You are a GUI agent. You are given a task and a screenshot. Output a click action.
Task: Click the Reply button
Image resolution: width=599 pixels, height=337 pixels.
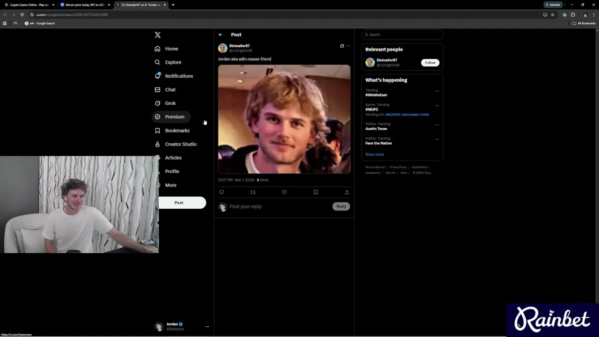point(341,206)
